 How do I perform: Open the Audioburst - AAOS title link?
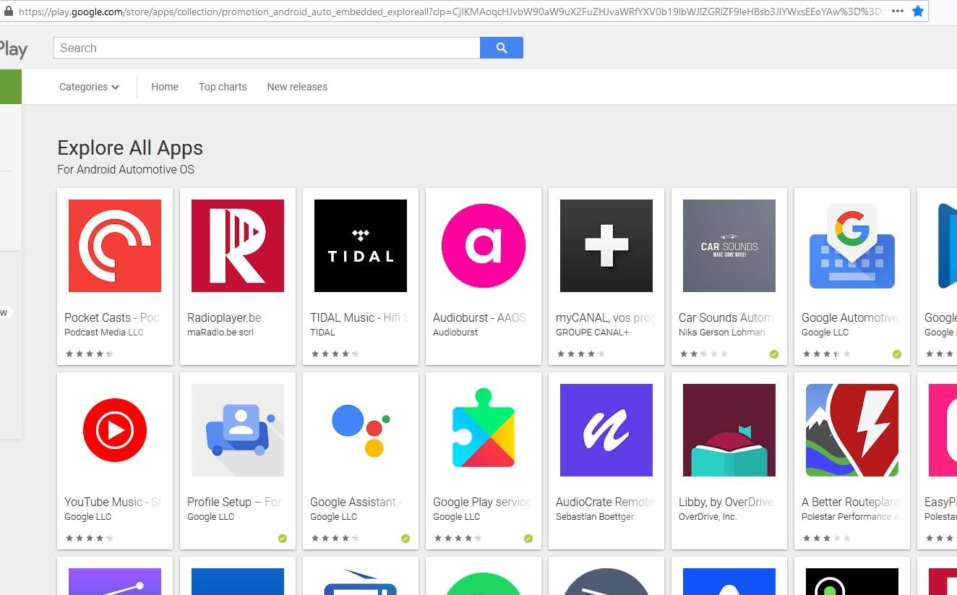[480, 317]
